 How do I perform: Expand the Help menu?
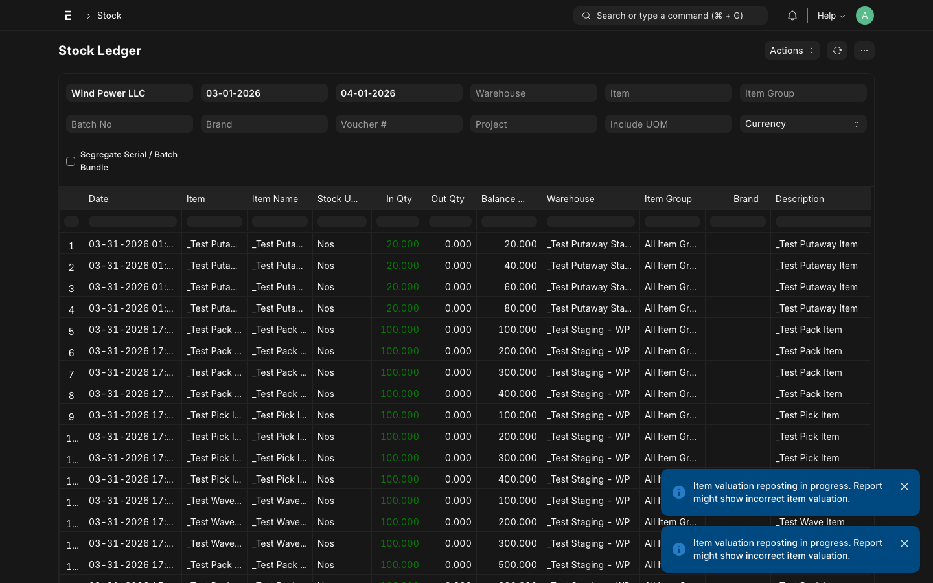point(831,16)
